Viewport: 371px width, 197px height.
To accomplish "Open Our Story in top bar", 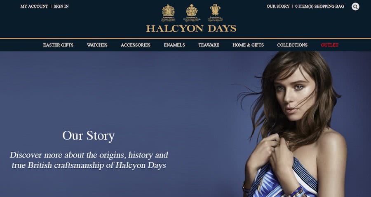I will point(278,6).
